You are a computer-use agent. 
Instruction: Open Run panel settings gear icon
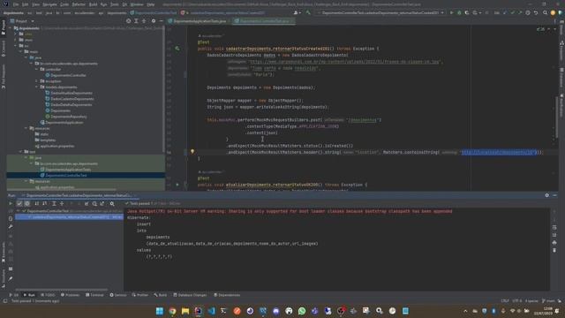tap(547, 195)
